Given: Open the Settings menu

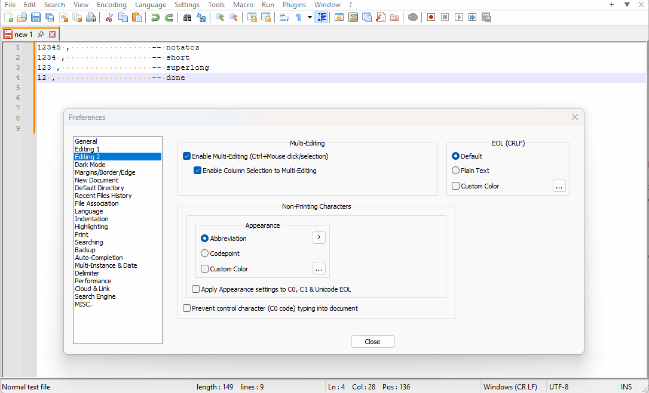Looking at the screenshot, I should pyautogui.click(x=186, y=5).
